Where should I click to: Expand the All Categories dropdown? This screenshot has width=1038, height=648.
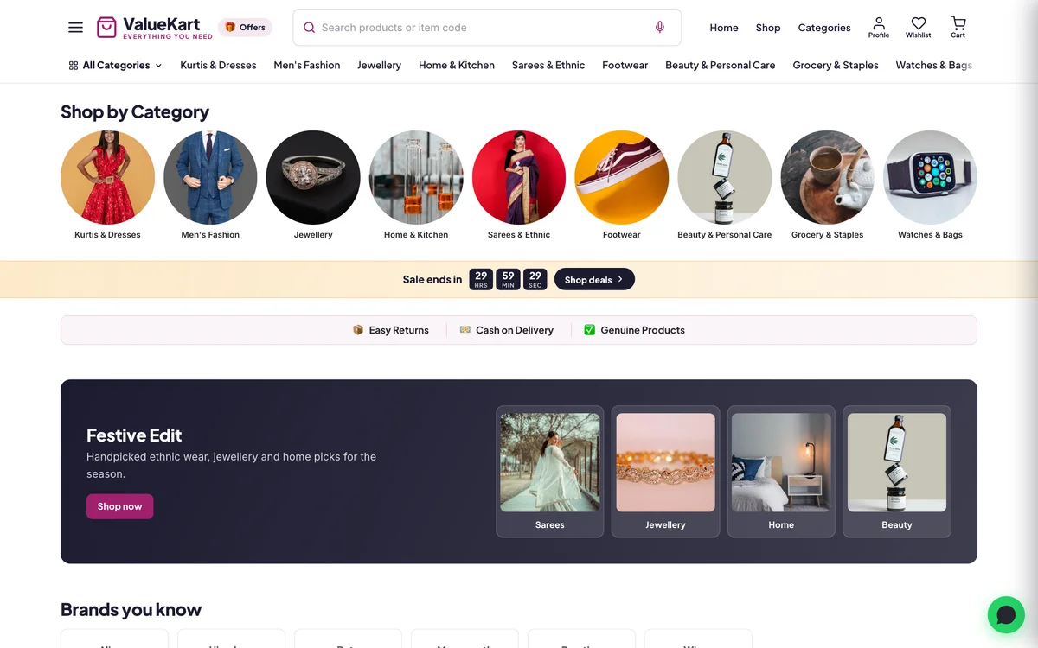click(115, 65)
